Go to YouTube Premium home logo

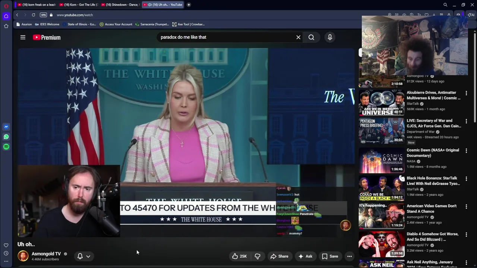47,37
